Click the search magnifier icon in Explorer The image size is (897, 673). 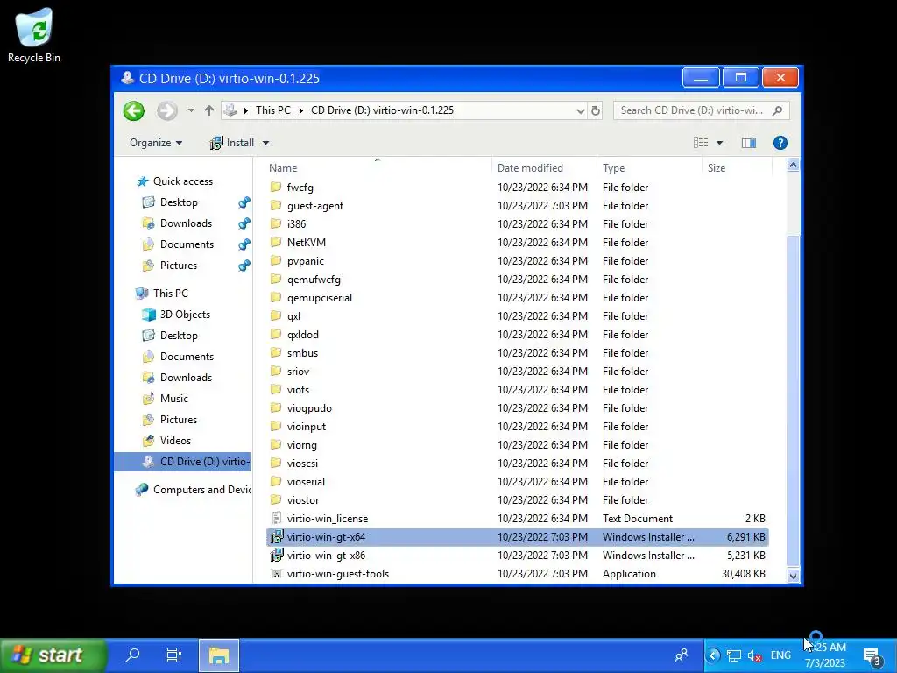pos(777,110)
